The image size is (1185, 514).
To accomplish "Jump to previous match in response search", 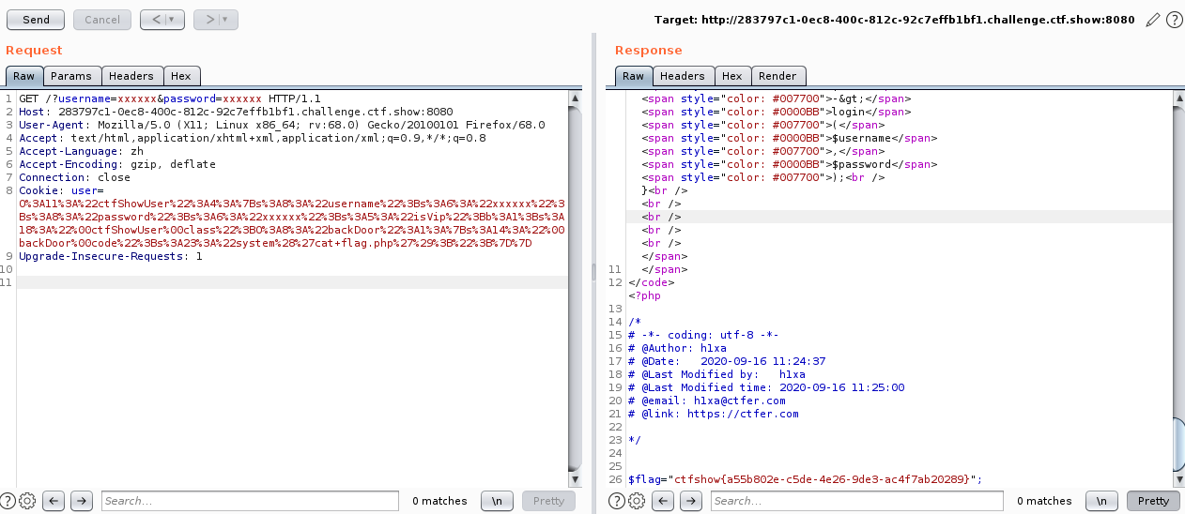I will [x=663, y=501].
